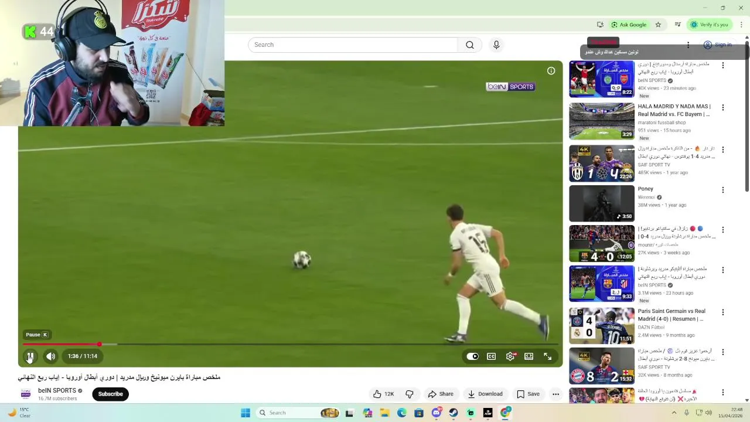Enter fullscreen mode in the video player
The width and height of the screenshot is (750, 422).
coord(547,356)
